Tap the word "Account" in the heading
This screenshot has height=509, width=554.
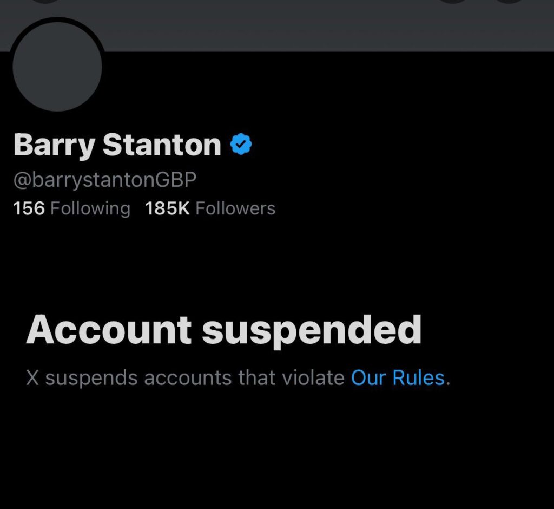(109, 330)
